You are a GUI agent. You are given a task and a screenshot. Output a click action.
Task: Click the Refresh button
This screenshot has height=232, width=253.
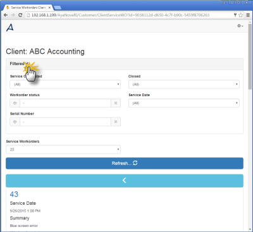(125, 163)
